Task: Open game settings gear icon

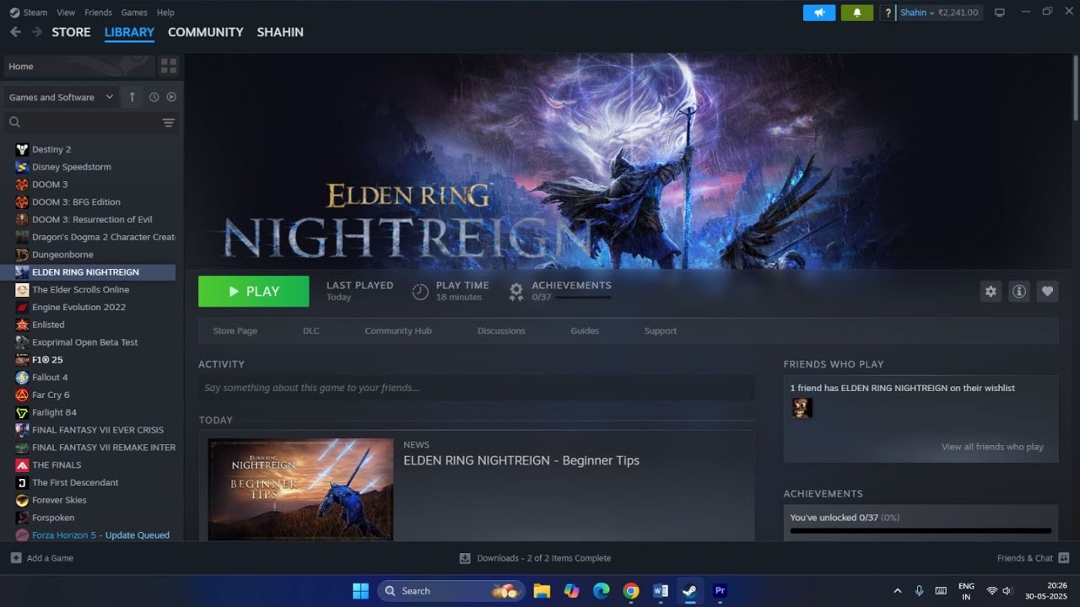Action: click(x=991, y=291)
